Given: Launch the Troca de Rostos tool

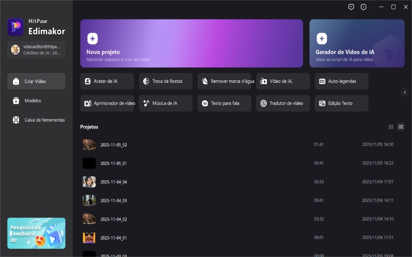Looking at the screenshot, I should (165, 81).
